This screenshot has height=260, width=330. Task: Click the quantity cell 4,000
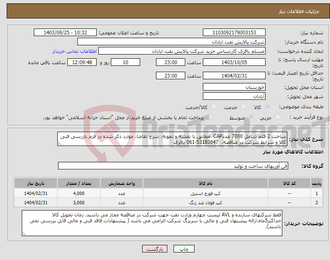point(79,193)
